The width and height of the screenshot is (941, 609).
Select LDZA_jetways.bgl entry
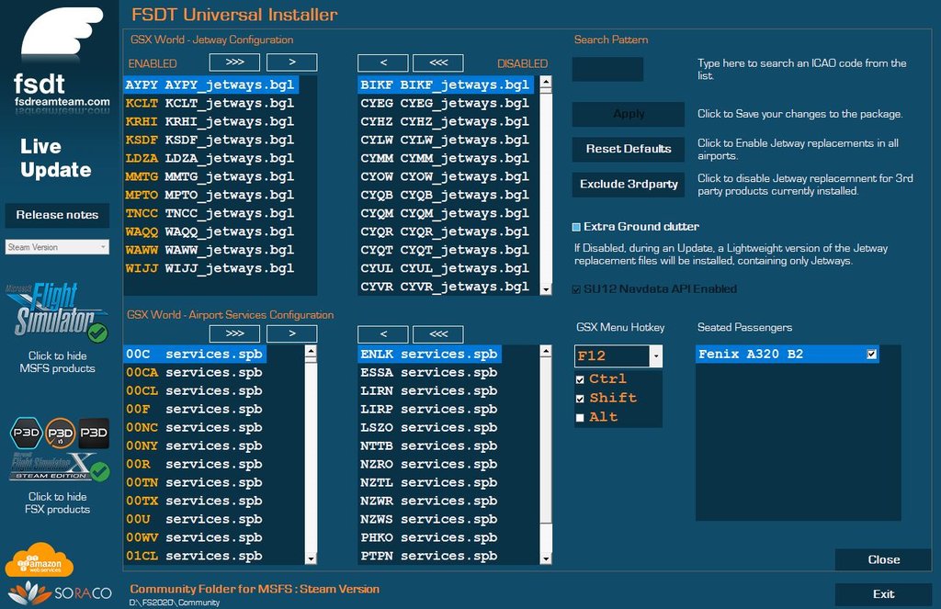pyautogui.click(x=210, y=158)
